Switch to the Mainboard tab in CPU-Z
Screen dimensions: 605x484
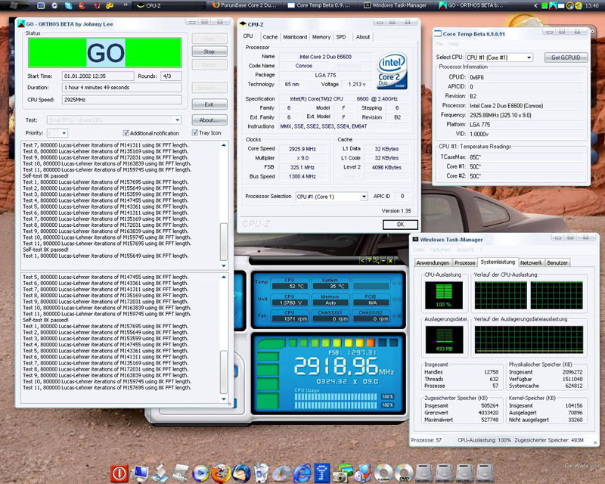pyautogui.click(x=295, y=37)
